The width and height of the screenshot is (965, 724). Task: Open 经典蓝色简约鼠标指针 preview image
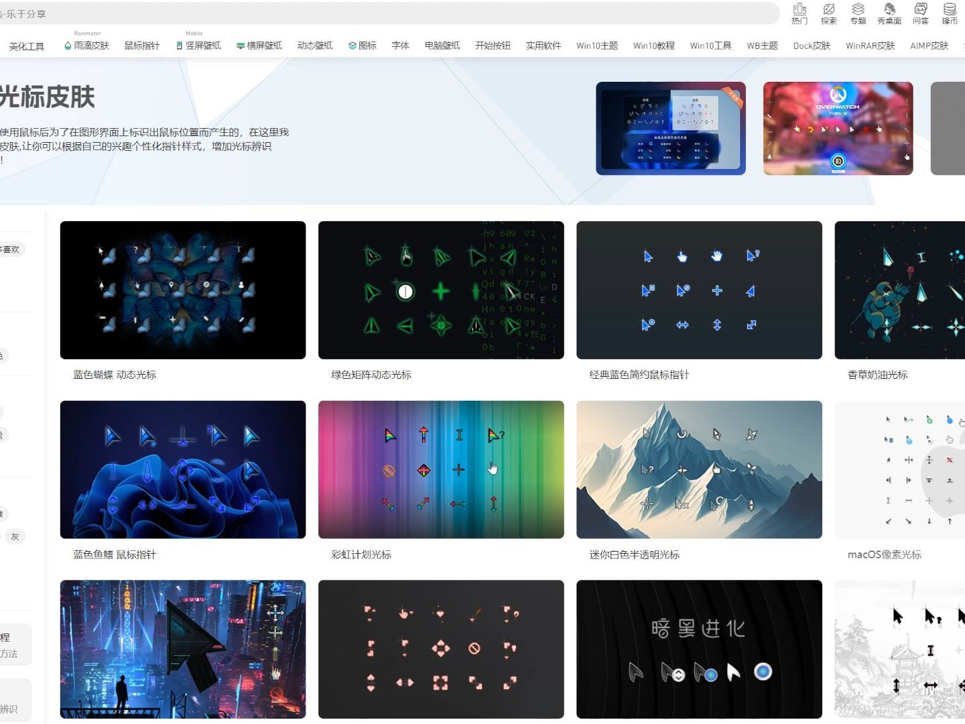point(699,290)
